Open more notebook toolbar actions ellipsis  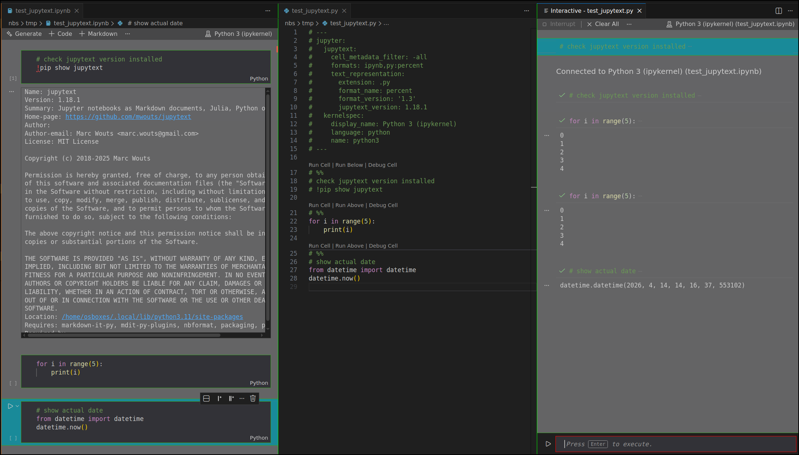(x=127, y=34)
